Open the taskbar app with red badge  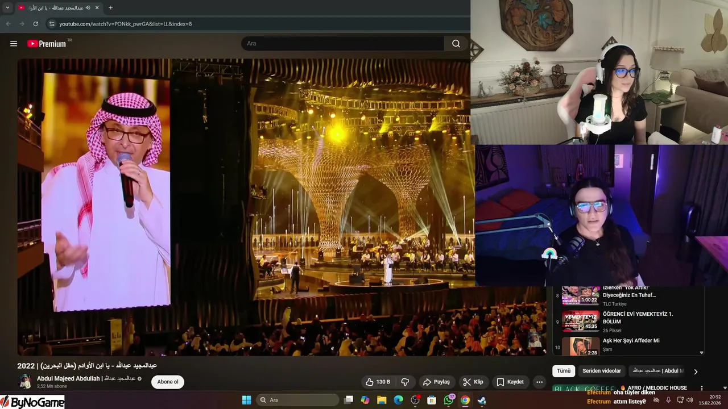point(415,400)
